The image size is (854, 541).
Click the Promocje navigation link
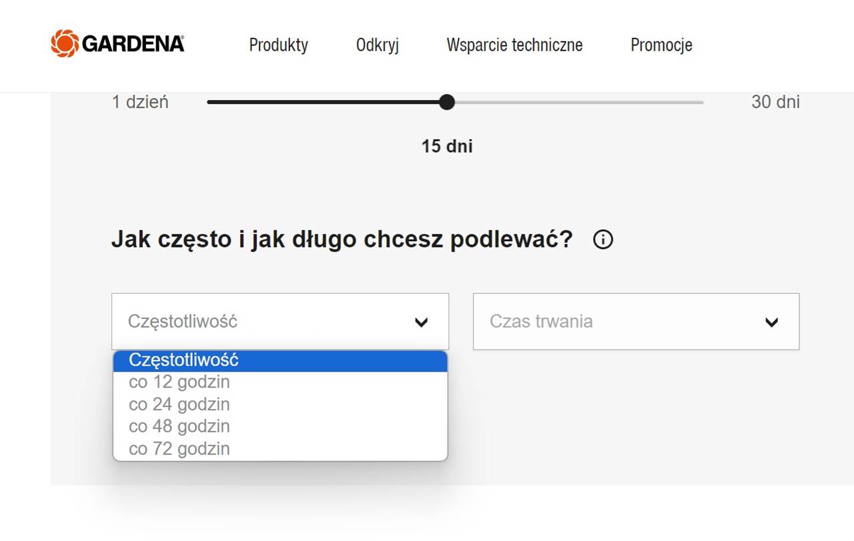click(x=661, y=45)
